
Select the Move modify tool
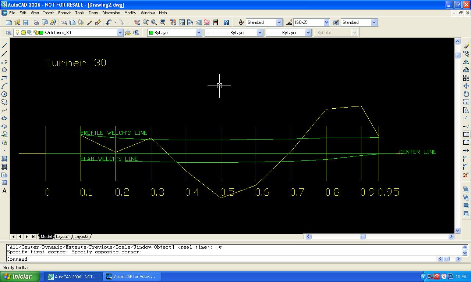coord(466,86)
